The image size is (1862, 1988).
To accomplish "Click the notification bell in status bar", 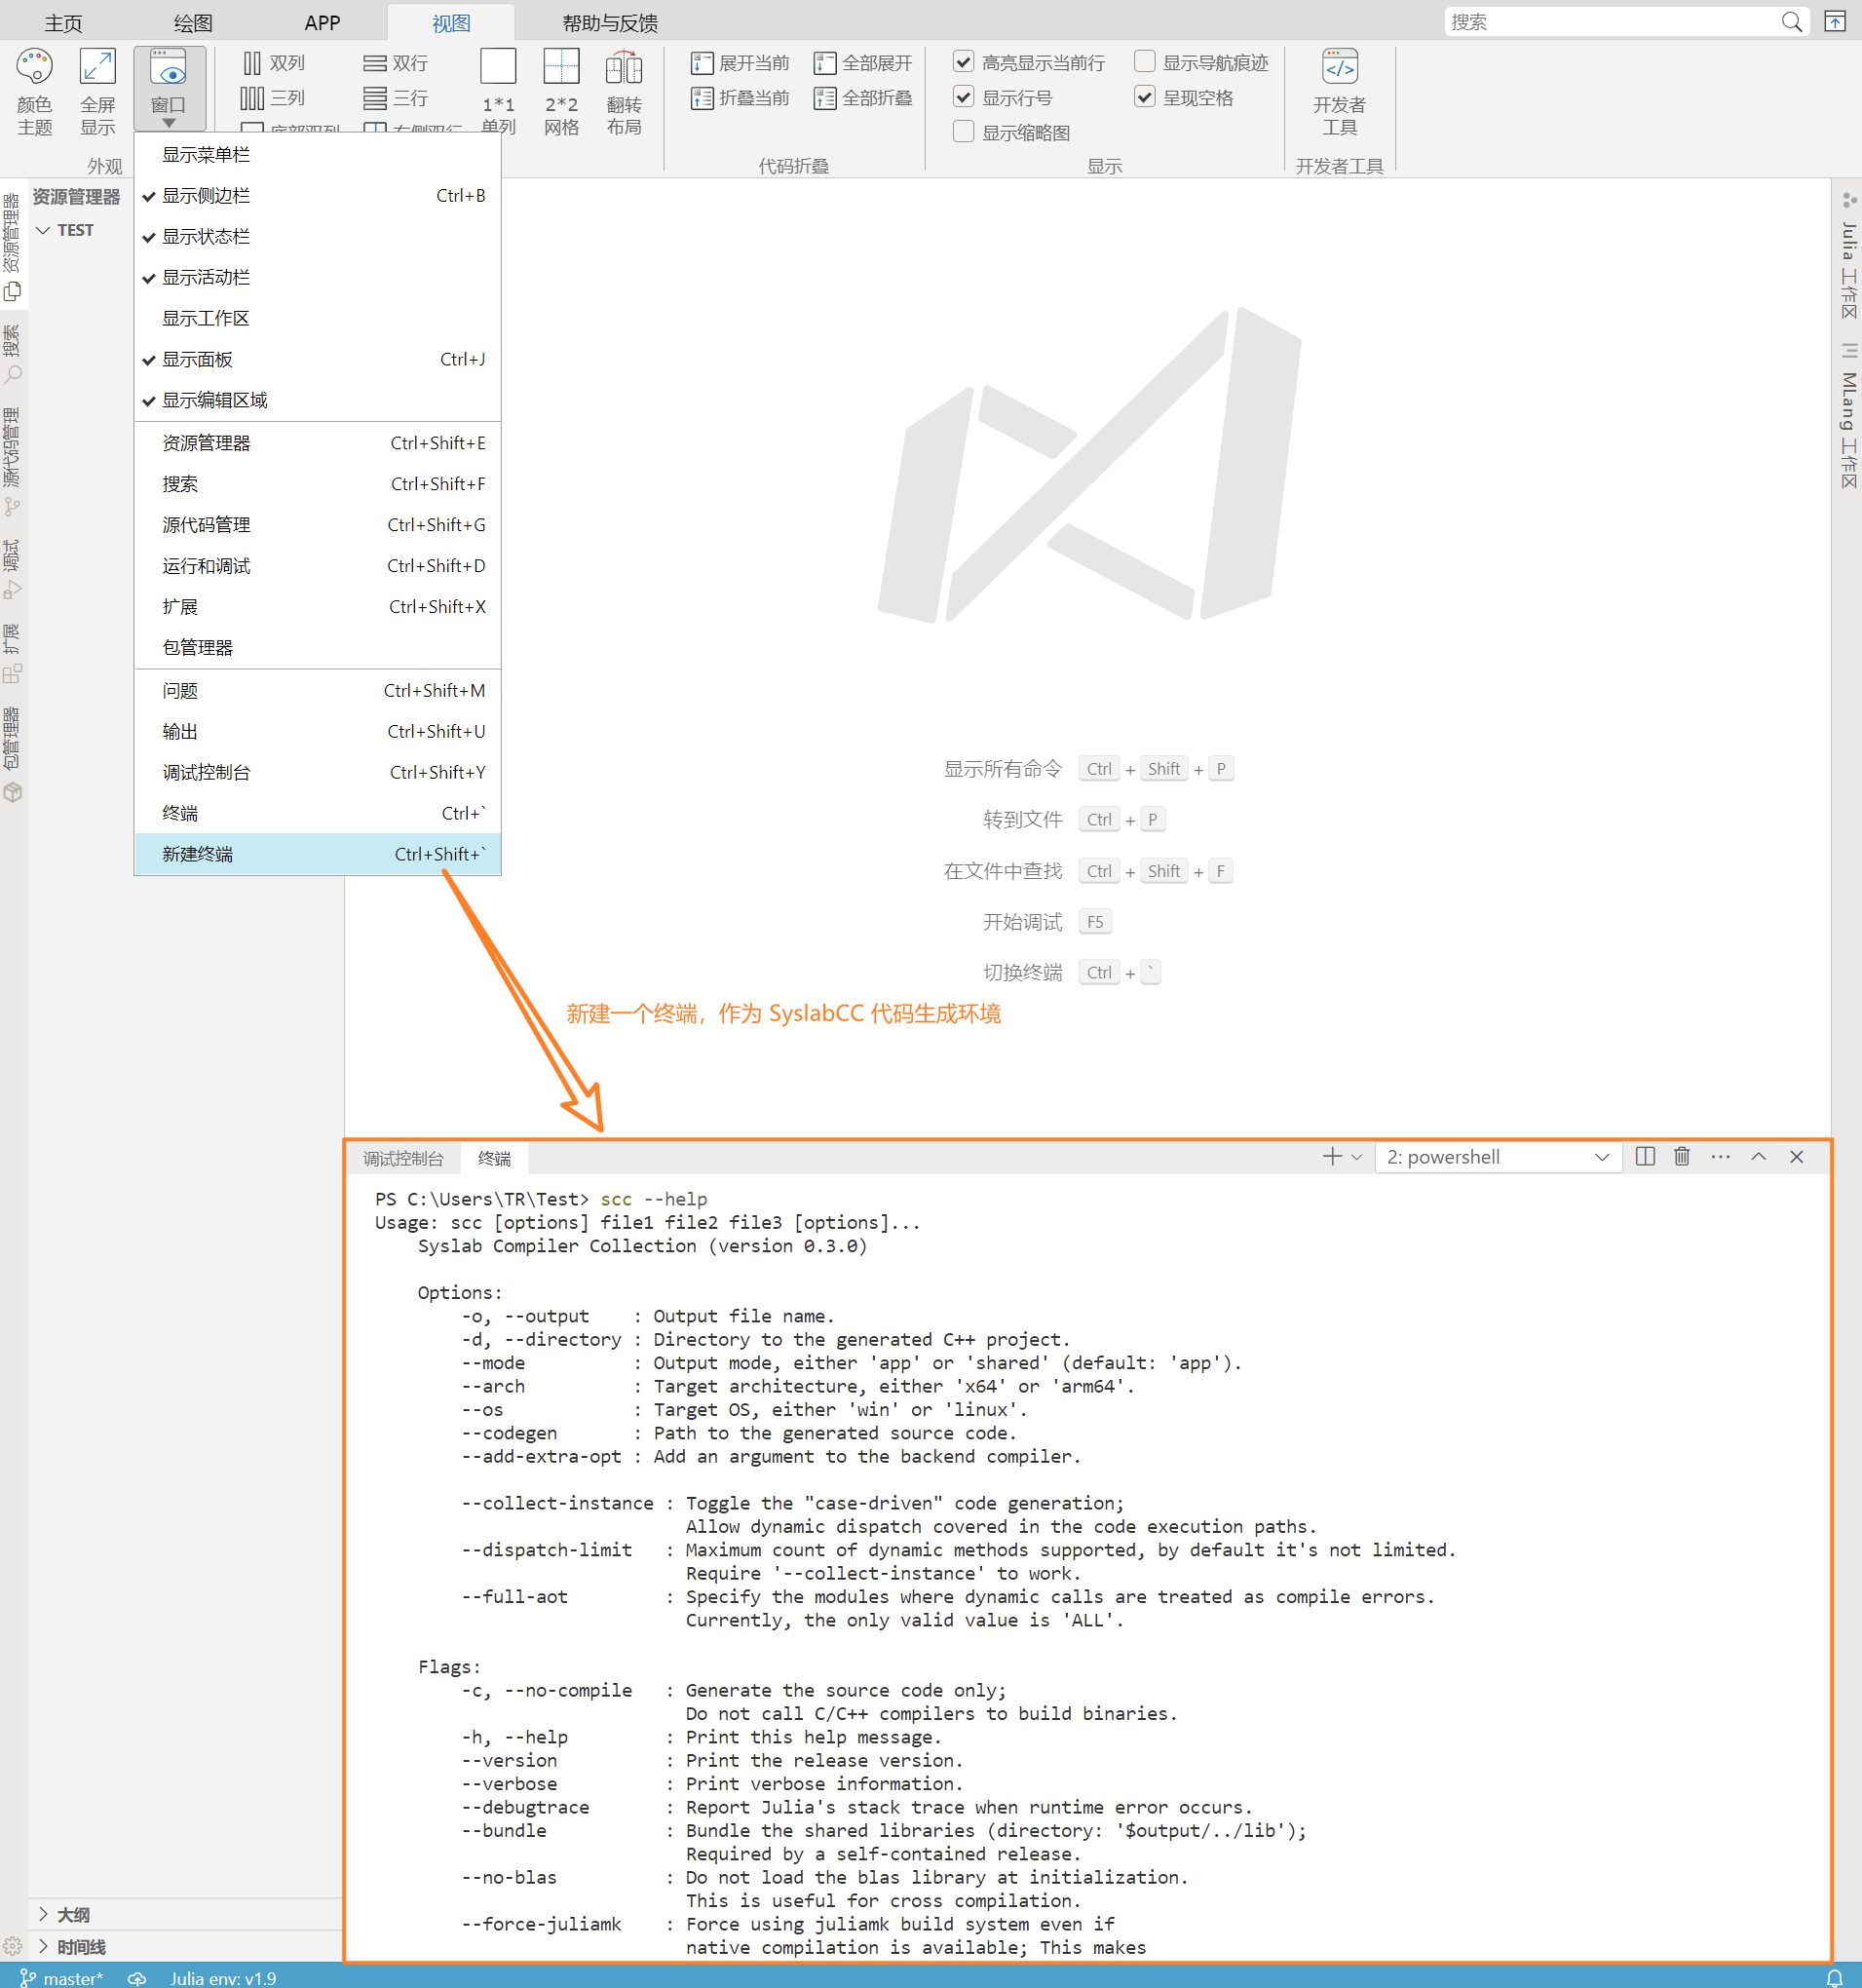I will click(x=1834, y=1977).
